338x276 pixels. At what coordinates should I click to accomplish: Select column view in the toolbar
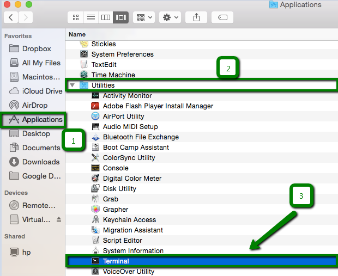tap(106, 17)
